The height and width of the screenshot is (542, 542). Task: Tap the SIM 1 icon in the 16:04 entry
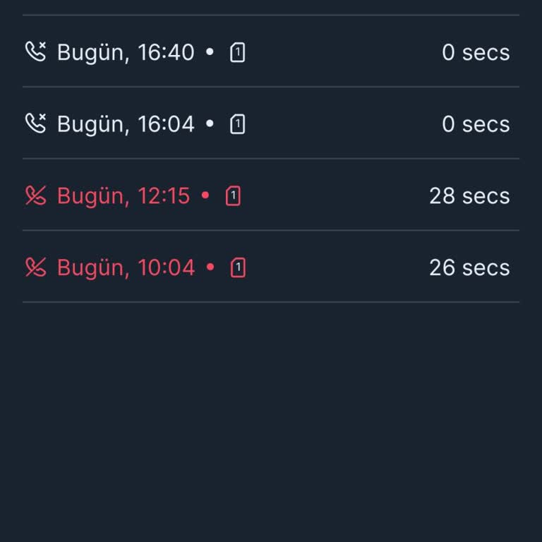click(x=238, y=124)
